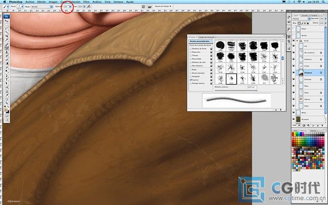Open the Pincel brush picker dropdown
The height and width of the screenshot is (205, 328).
(x=22, y=7)
